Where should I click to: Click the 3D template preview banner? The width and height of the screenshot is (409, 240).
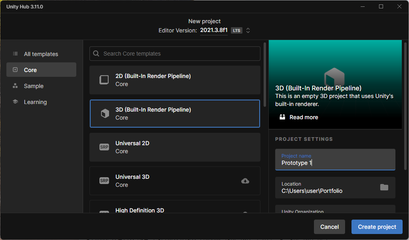pyautogui.click(x=335, y=84)
